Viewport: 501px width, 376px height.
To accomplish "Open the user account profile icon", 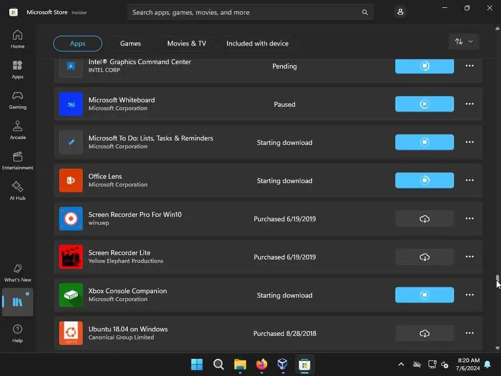I will pyautogui.click(x=400, y=12).
